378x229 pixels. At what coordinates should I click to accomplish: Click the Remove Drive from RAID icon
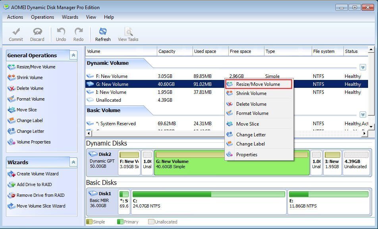[x=12, y=195]
